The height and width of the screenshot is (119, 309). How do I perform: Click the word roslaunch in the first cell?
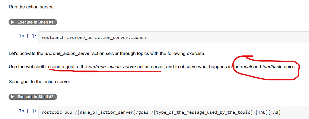[x=53, y=37]
